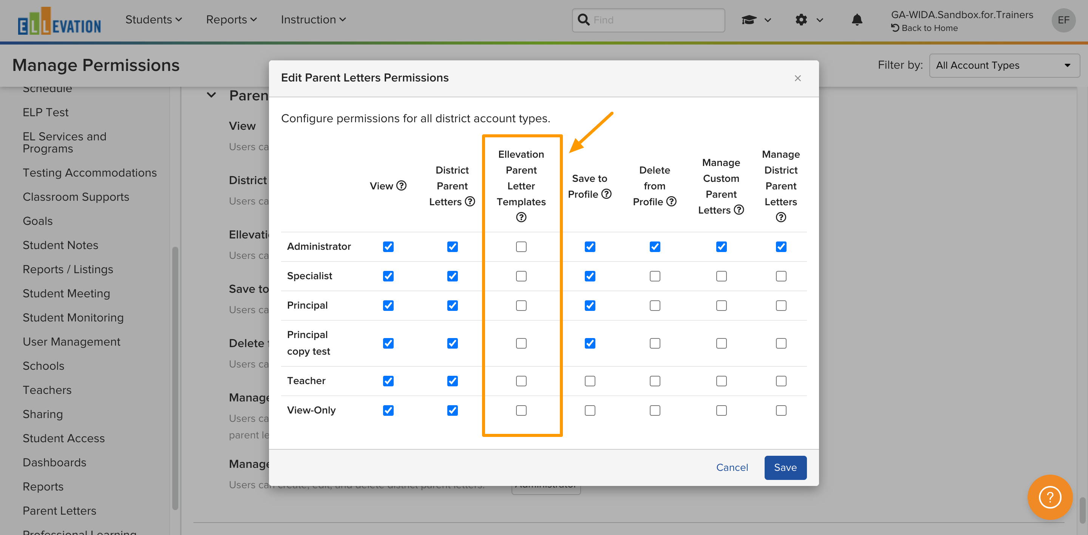Viewport: 1088px width, 535px height.
Task: Select EL Services and Programs
Action: (x=64, y=143)
